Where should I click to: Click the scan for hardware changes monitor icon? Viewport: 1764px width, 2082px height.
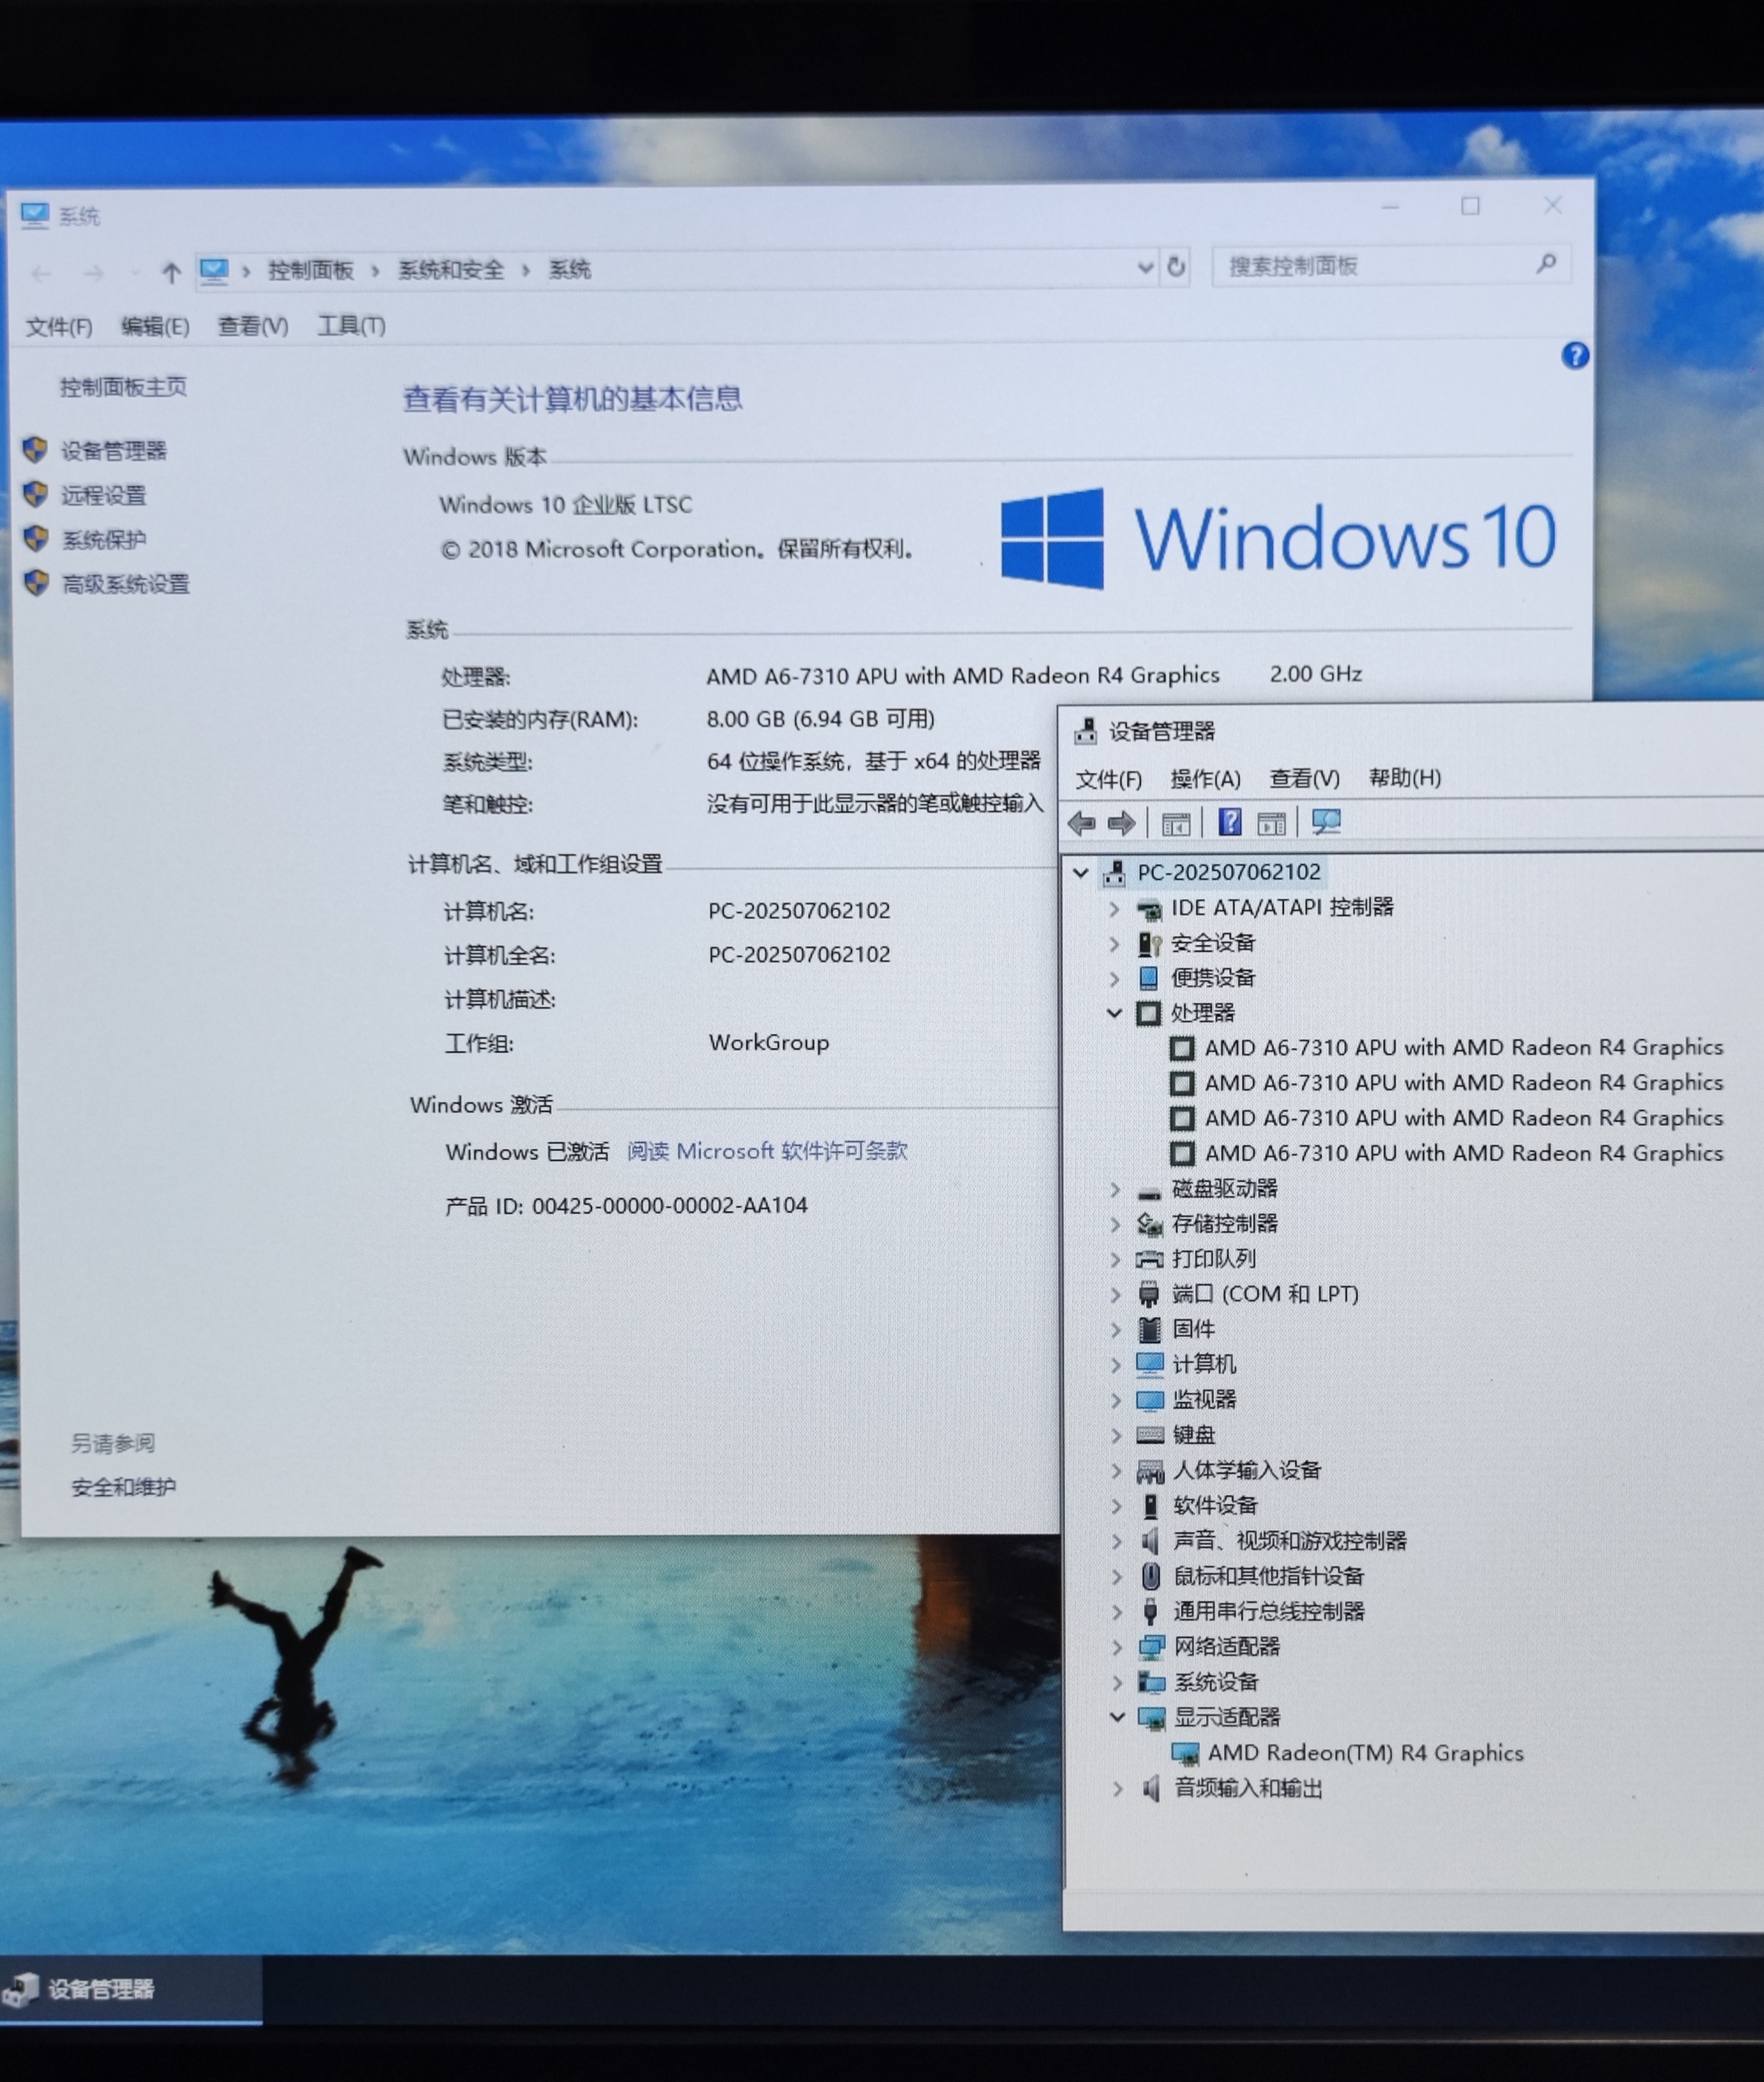coord(1326,823)
